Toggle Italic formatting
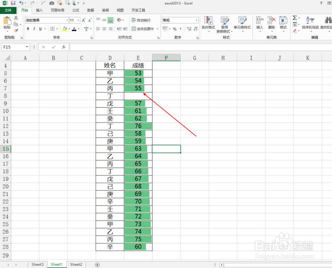Screen dimensions: 332x268 [x=34, y=29]
